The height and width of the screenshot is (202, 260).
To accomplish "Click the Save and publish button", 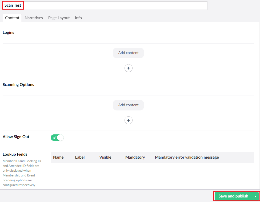I will (233, 196).
